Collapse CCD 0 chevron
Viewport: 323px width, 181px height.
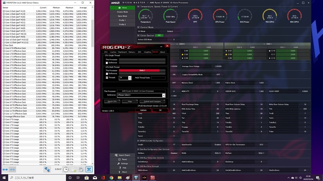point(177,44)
